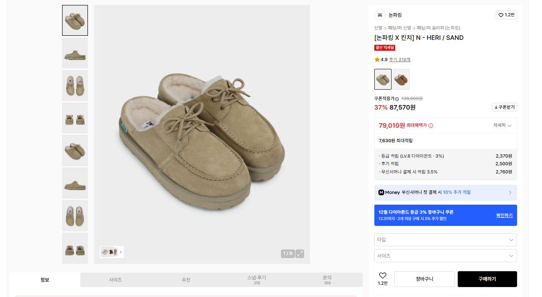Expand 자세히 to see benefit details
The height and width of the screenshot is (297, 542).
point(501,125)
